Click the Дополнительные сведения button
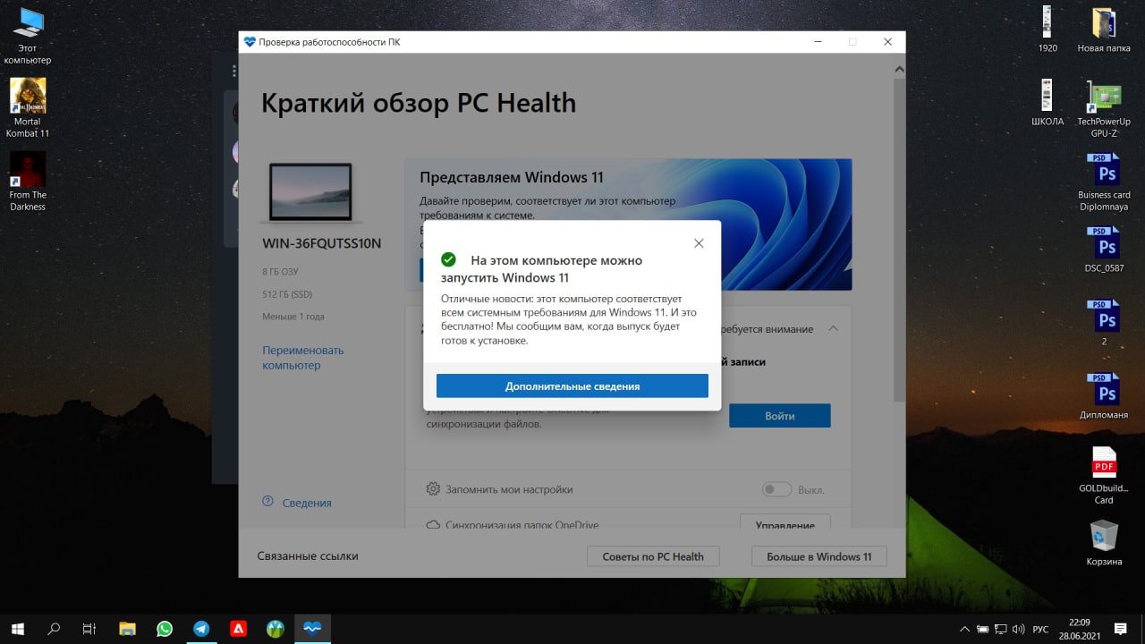This screenshot has width=1145, height=644. [572, 386]
